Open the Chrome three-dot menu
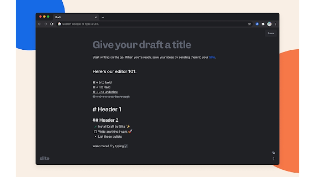Image resolution: width=315 pixels, height=177 pixels. (x=275, y=24)
